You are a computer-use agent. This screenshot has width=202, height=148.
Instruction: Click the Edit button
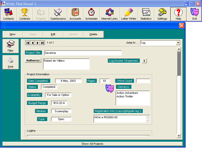53,34
